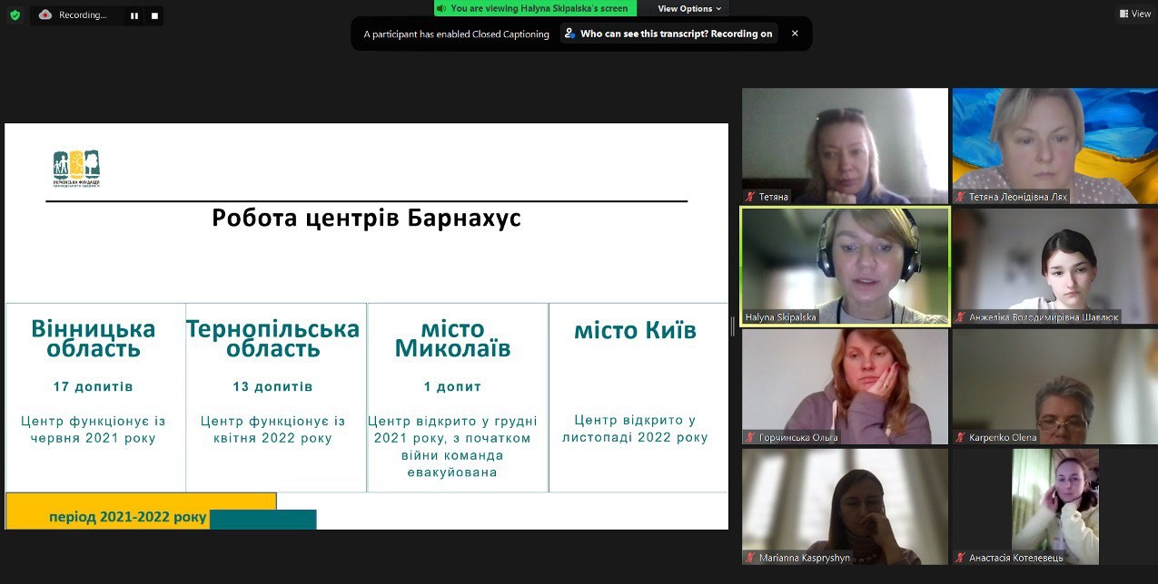The image size is (1158, 584).
Task: Click the green screen-sharing status banner
Action: 535,8
